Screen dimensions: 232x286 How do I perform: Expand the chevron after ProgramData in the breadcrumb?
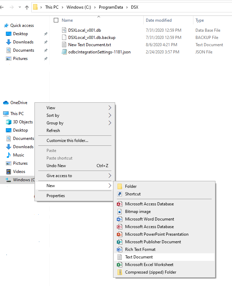pyautogui.click(x=127, y=7)
